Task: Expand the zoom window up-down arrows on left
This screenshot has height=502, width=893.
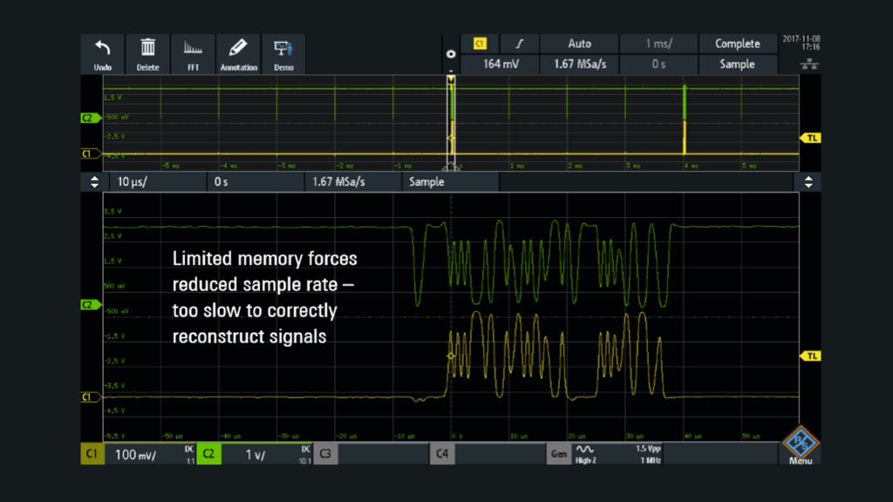Action: coord(94,182)
